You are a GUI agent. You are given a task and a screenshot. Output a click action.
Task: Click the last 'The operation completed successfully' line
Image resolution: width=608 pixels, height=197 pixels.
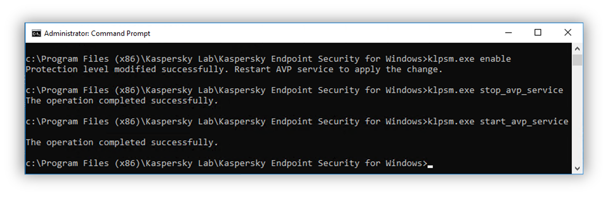click(x=122, y=142)
